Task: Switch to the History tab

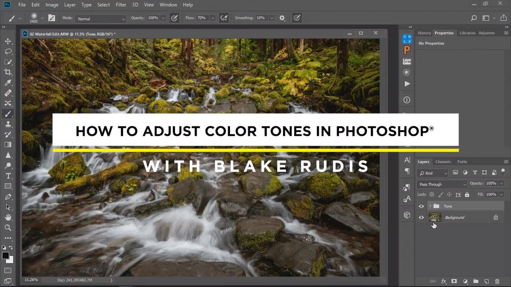Action: click(x=424, y=33)
